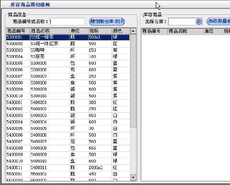Click the 450 specification cell
This screenshot has width=230, height=185.
coord(100,174)
